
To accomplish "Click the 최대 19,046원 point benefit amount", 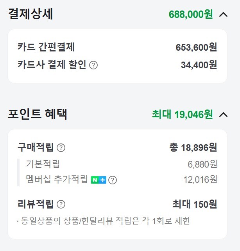I will pyautogui.click(x=183, y=115).
